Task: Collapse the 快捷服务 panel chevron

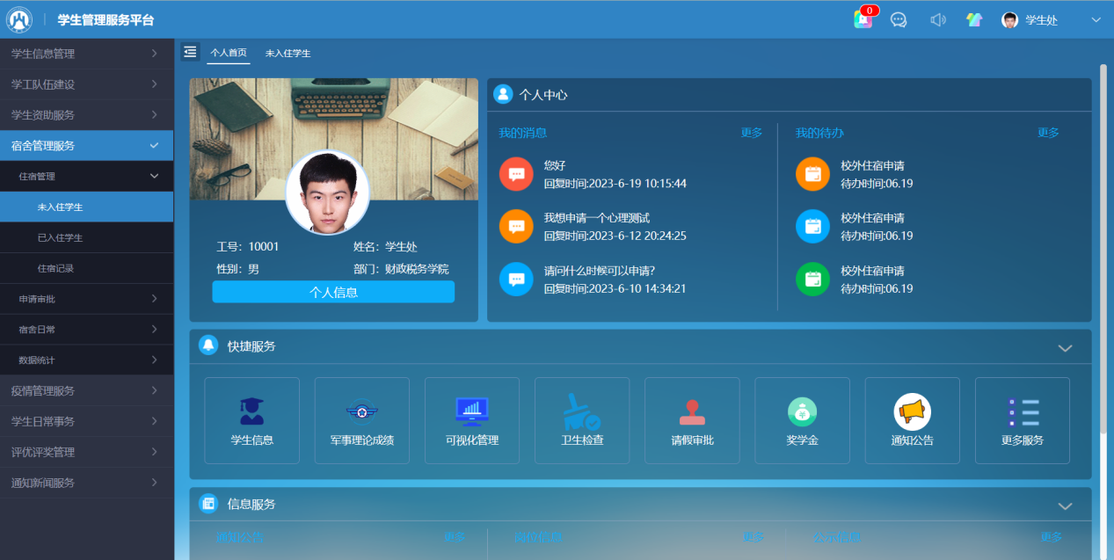Action: click(x=1065, y=348)
